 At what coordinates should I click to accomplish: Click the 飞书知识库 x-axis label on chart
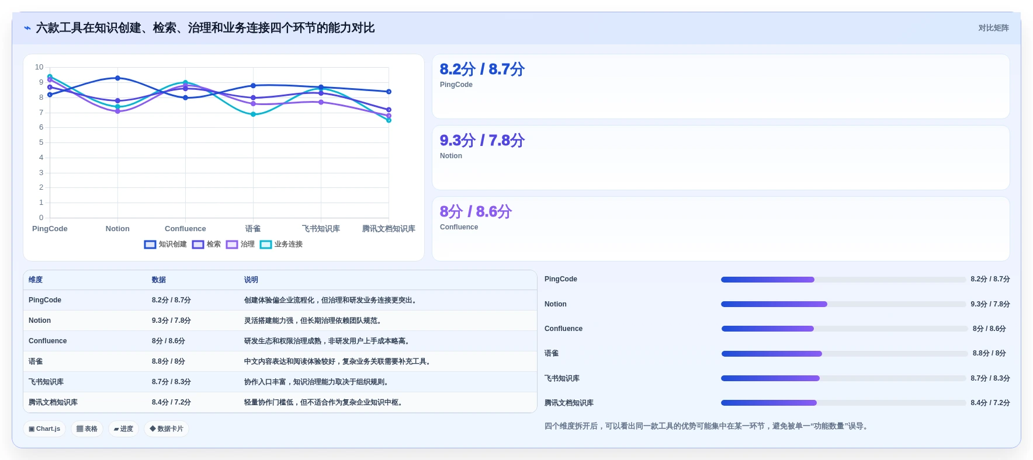coord(321,229)
